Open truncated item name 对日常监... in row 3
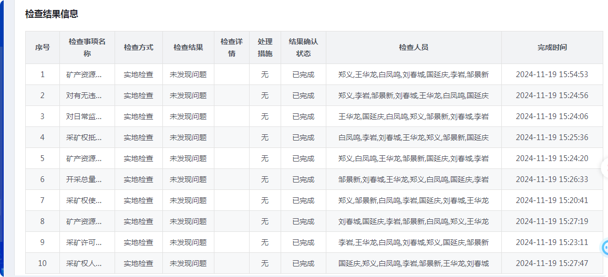608x277 pixels. point(84,116)
